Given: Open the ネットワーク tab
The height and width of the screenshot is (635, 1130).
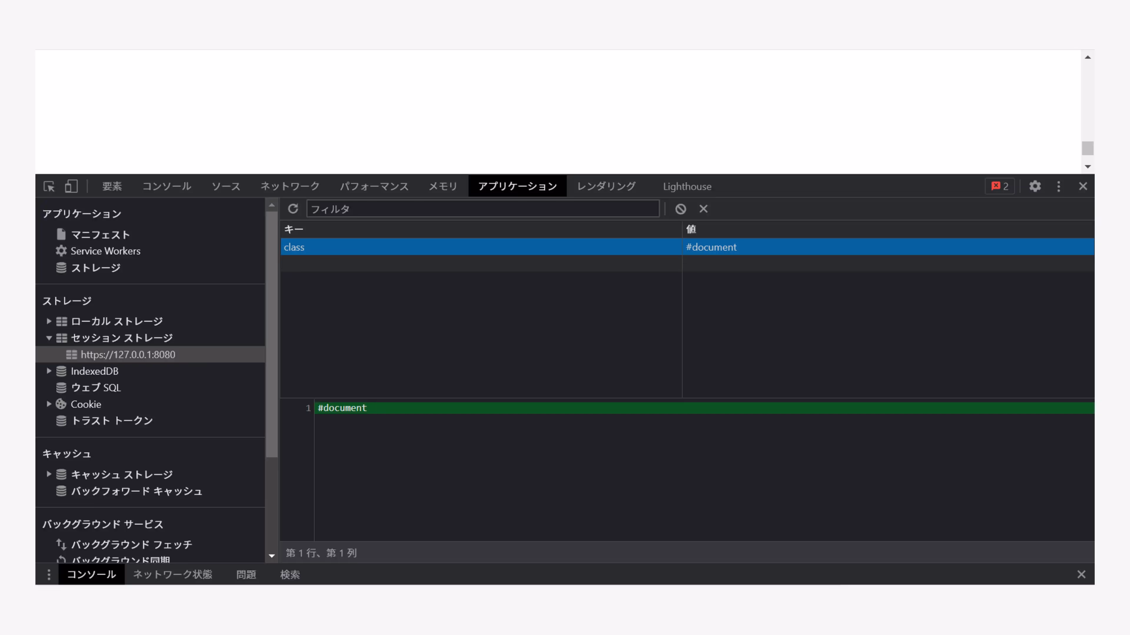Looking at the screenshot, I should 290,186.
